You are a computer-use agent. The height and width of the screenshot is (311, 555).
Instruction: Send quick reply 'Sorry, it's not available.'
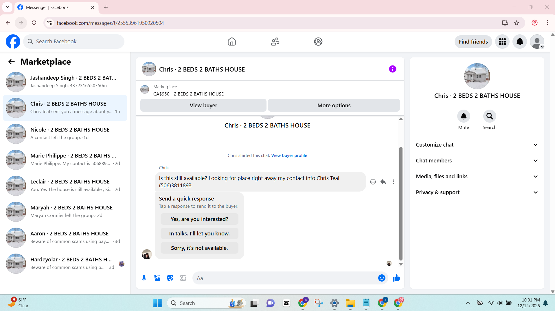[x=199, y=248]
